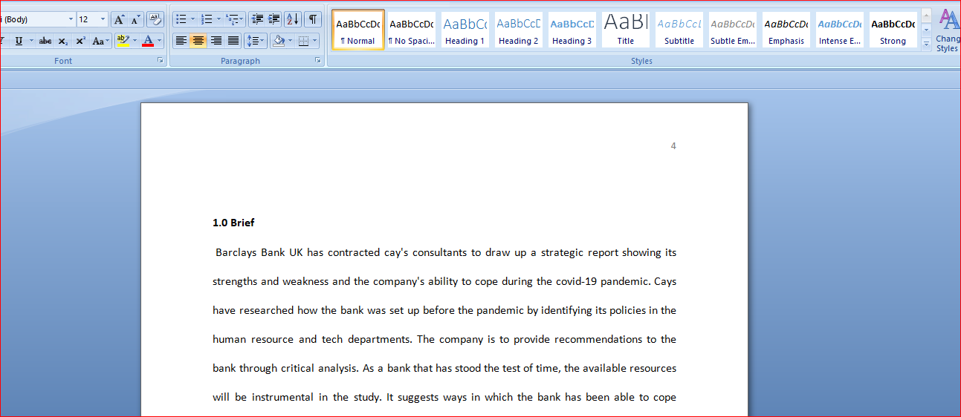961x417 pixels.
Task: Click the word 'Barclays' in the document
Action: tap(236, 252)
